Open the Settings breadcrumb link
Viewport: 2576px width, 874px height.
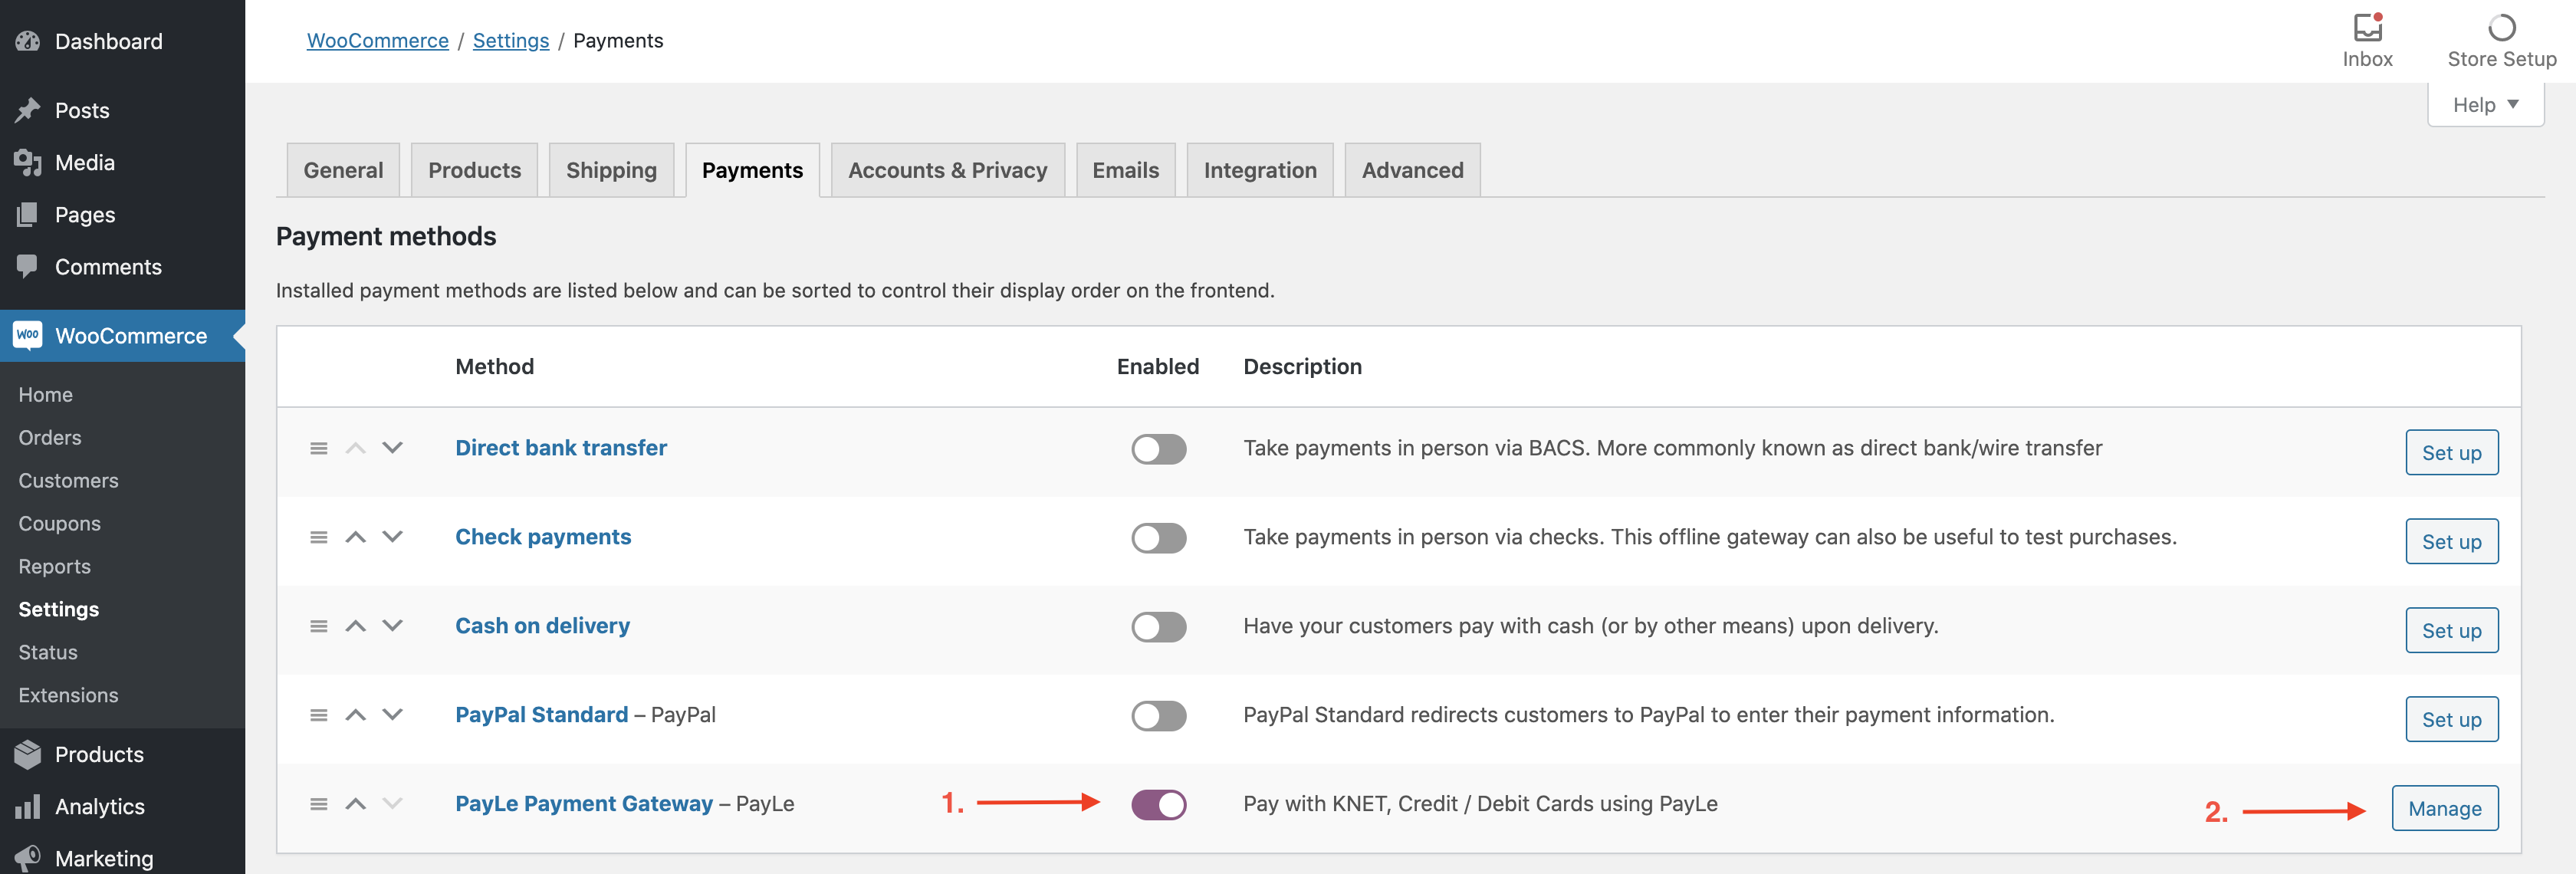coord(511,40)
